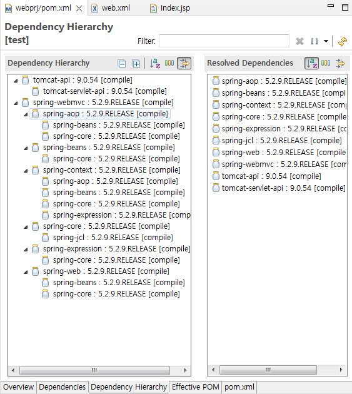352x394 pixels.
Task: Toggle filter button in Dependency Hierarchy panel
Action: tap(184, 63)
